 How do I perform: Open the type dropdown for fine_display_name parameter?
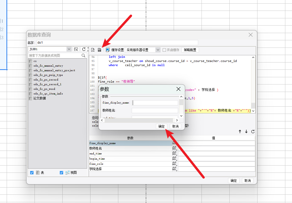coord(174,143)
